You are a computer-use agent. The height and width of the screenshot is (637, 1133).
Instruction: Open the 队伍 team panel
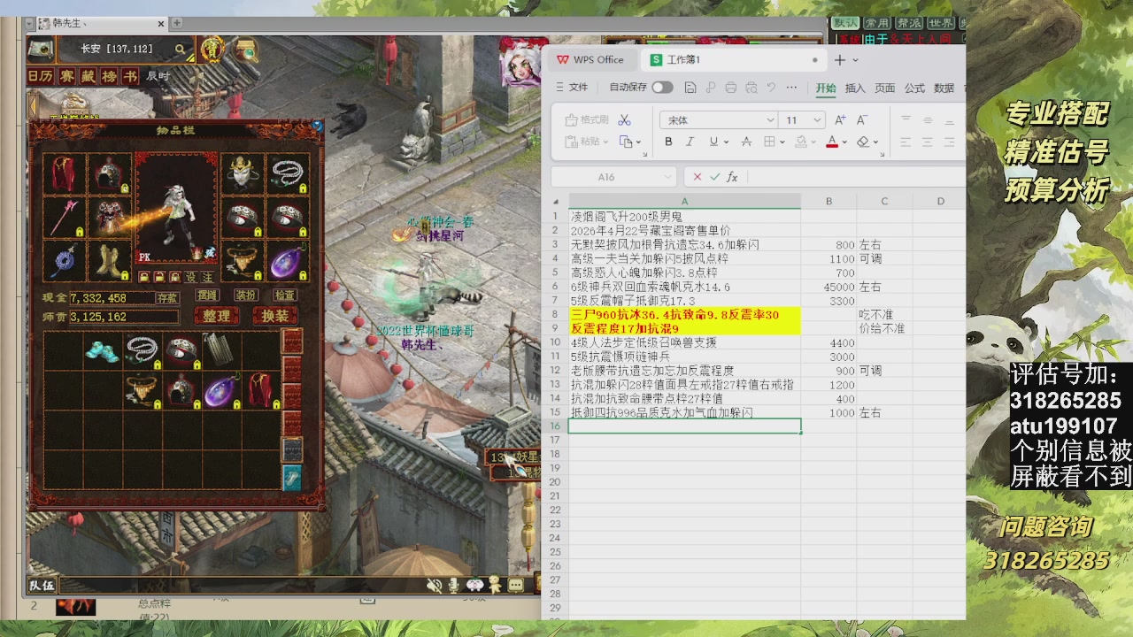coord(42,585)
